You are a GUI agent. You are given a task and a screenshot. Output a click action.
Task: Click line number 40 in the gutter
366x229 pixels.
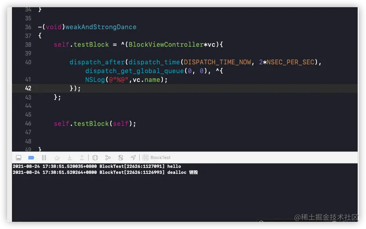[28, 62]
